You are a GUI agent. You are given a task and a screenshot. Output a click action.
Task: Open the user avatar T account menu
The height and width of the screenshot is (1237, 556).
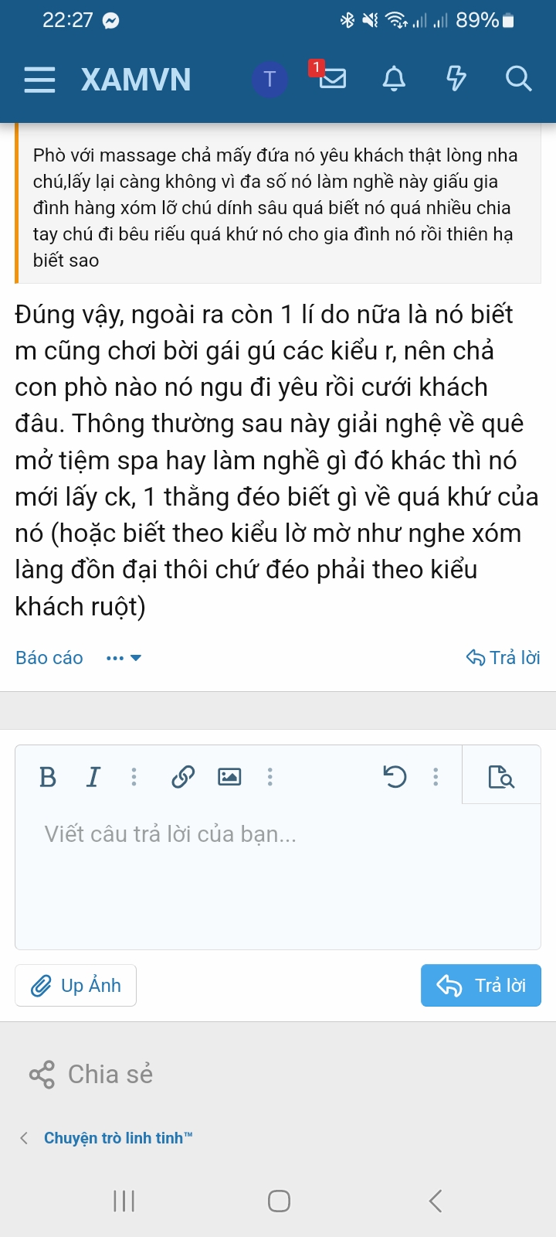(x=270, y=79)
